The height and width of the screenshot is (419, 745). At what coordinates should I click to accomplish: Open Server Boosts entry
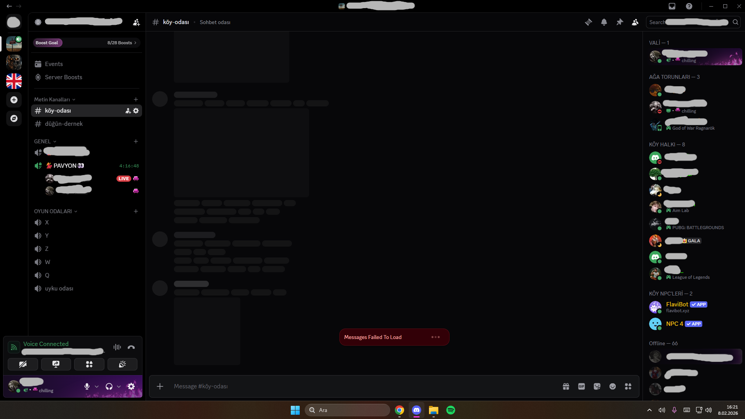click(87, 77)
